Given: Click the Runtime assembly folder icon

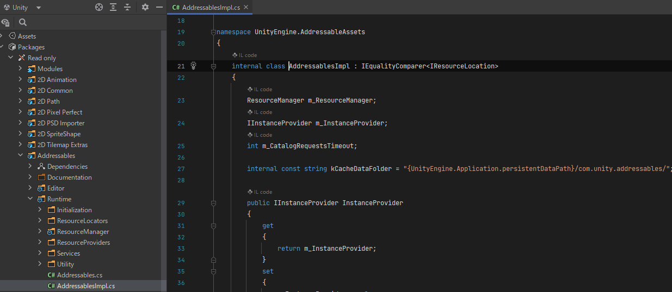Looking at the screenshot, I should pyautogui.click(x=41, y=199).
